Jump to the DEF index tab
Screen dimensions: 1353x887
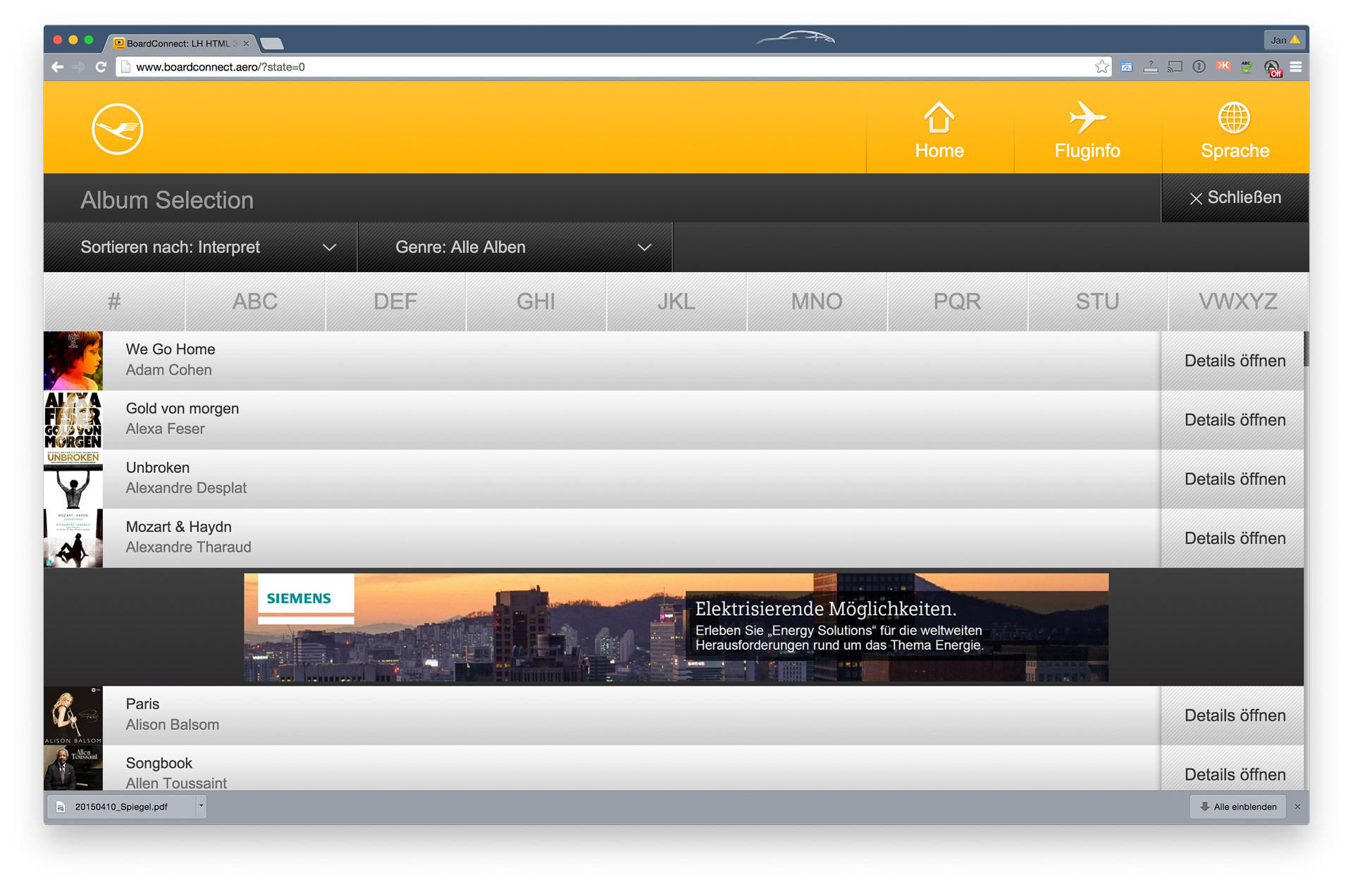395,302
